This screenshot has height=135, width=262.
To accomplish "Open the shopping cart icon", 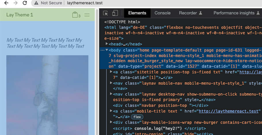I will click(x=75, y=15).
